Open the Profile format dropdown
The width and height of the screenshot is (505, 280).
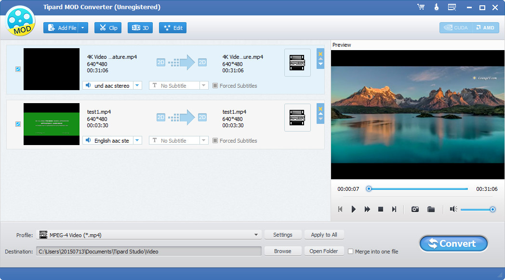click(x=256, y=235)
